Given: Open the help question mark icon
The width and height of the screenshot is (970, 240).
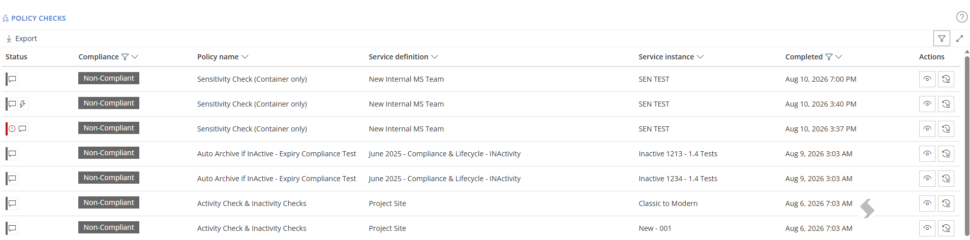Looking at the screenshot, I should click(x=961, y=17).
